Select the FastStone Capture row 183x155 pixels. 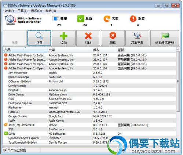[x=89, y=103]
